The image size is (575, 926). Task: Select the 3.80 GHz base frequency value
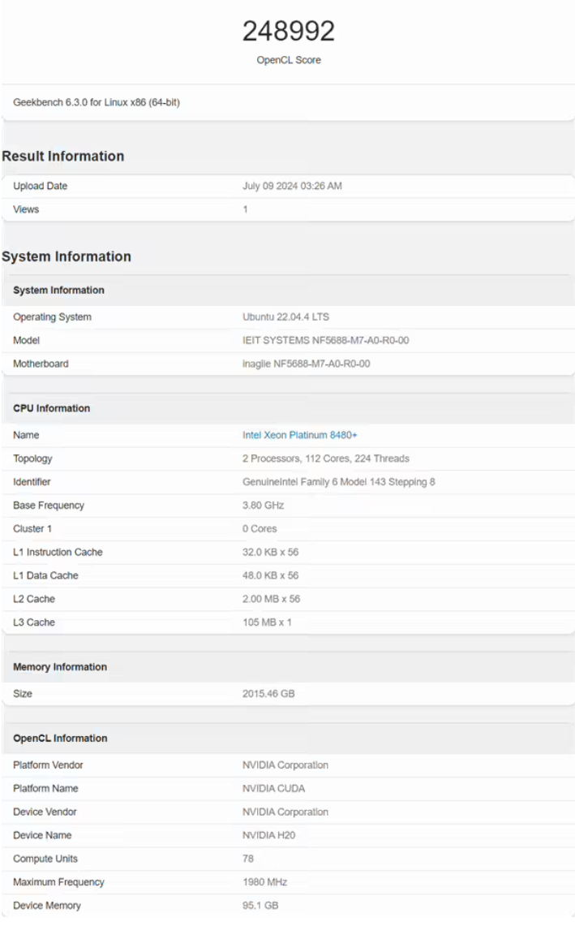[263, 506]
